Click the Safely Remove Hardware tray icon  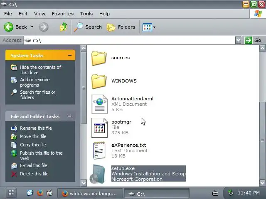click(x=231, y=192)
